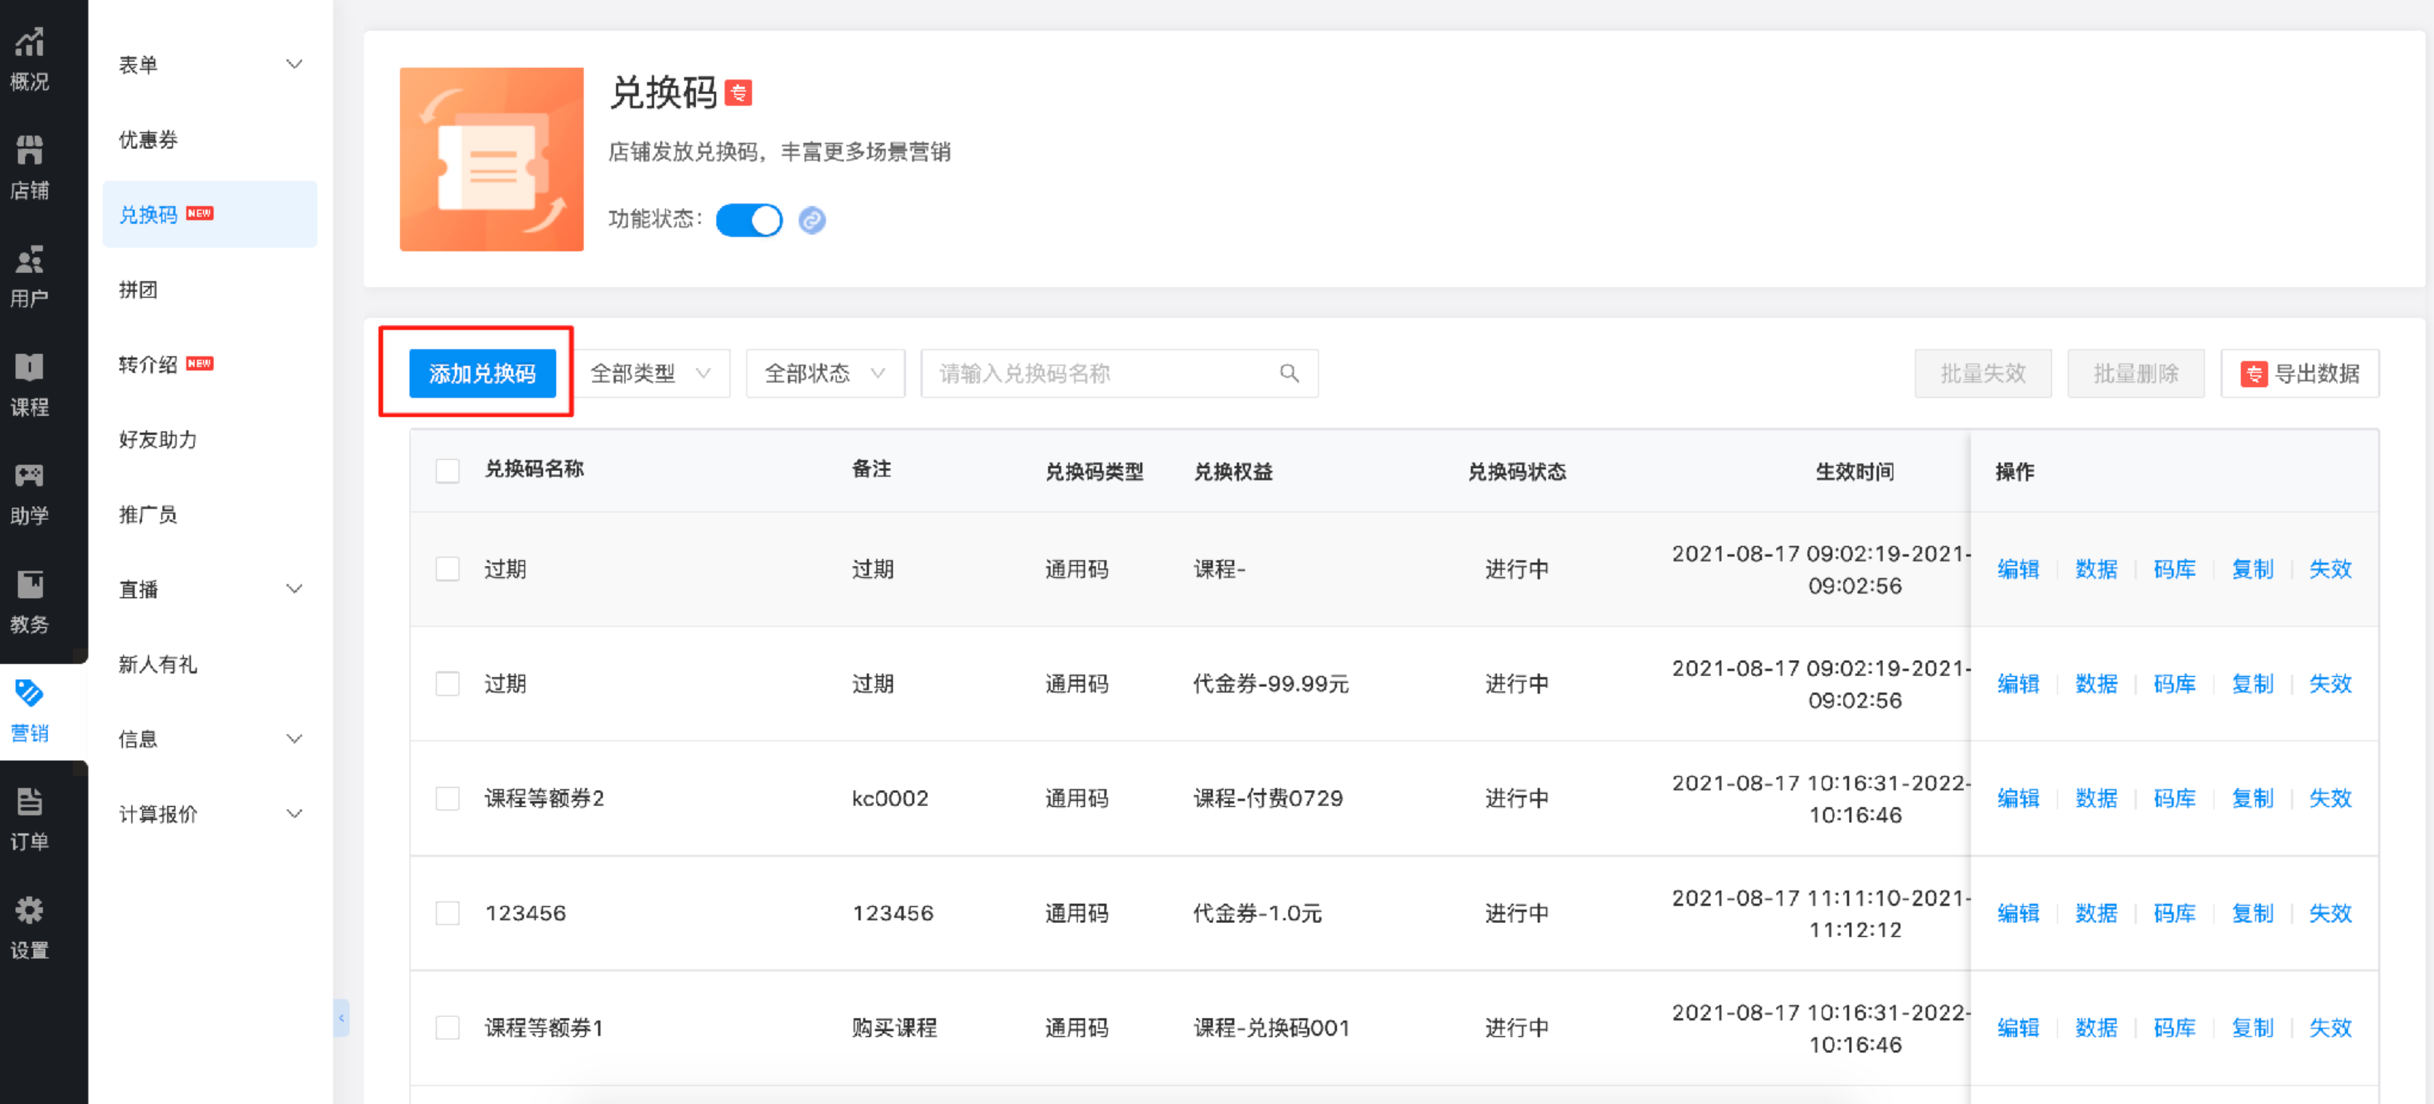Click 失效 for the 课程等额券1 row
This screenshot has height=1104, width=2434.
(2330, 1027)
